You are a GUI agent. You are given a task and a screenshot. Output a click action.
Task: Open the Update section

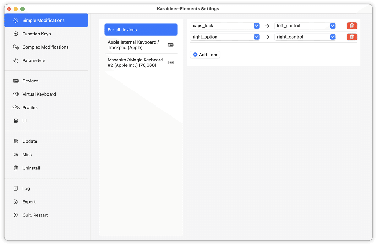(46, 141)
